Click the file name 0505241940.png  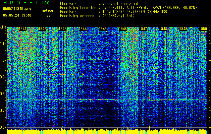pos(17,9)
